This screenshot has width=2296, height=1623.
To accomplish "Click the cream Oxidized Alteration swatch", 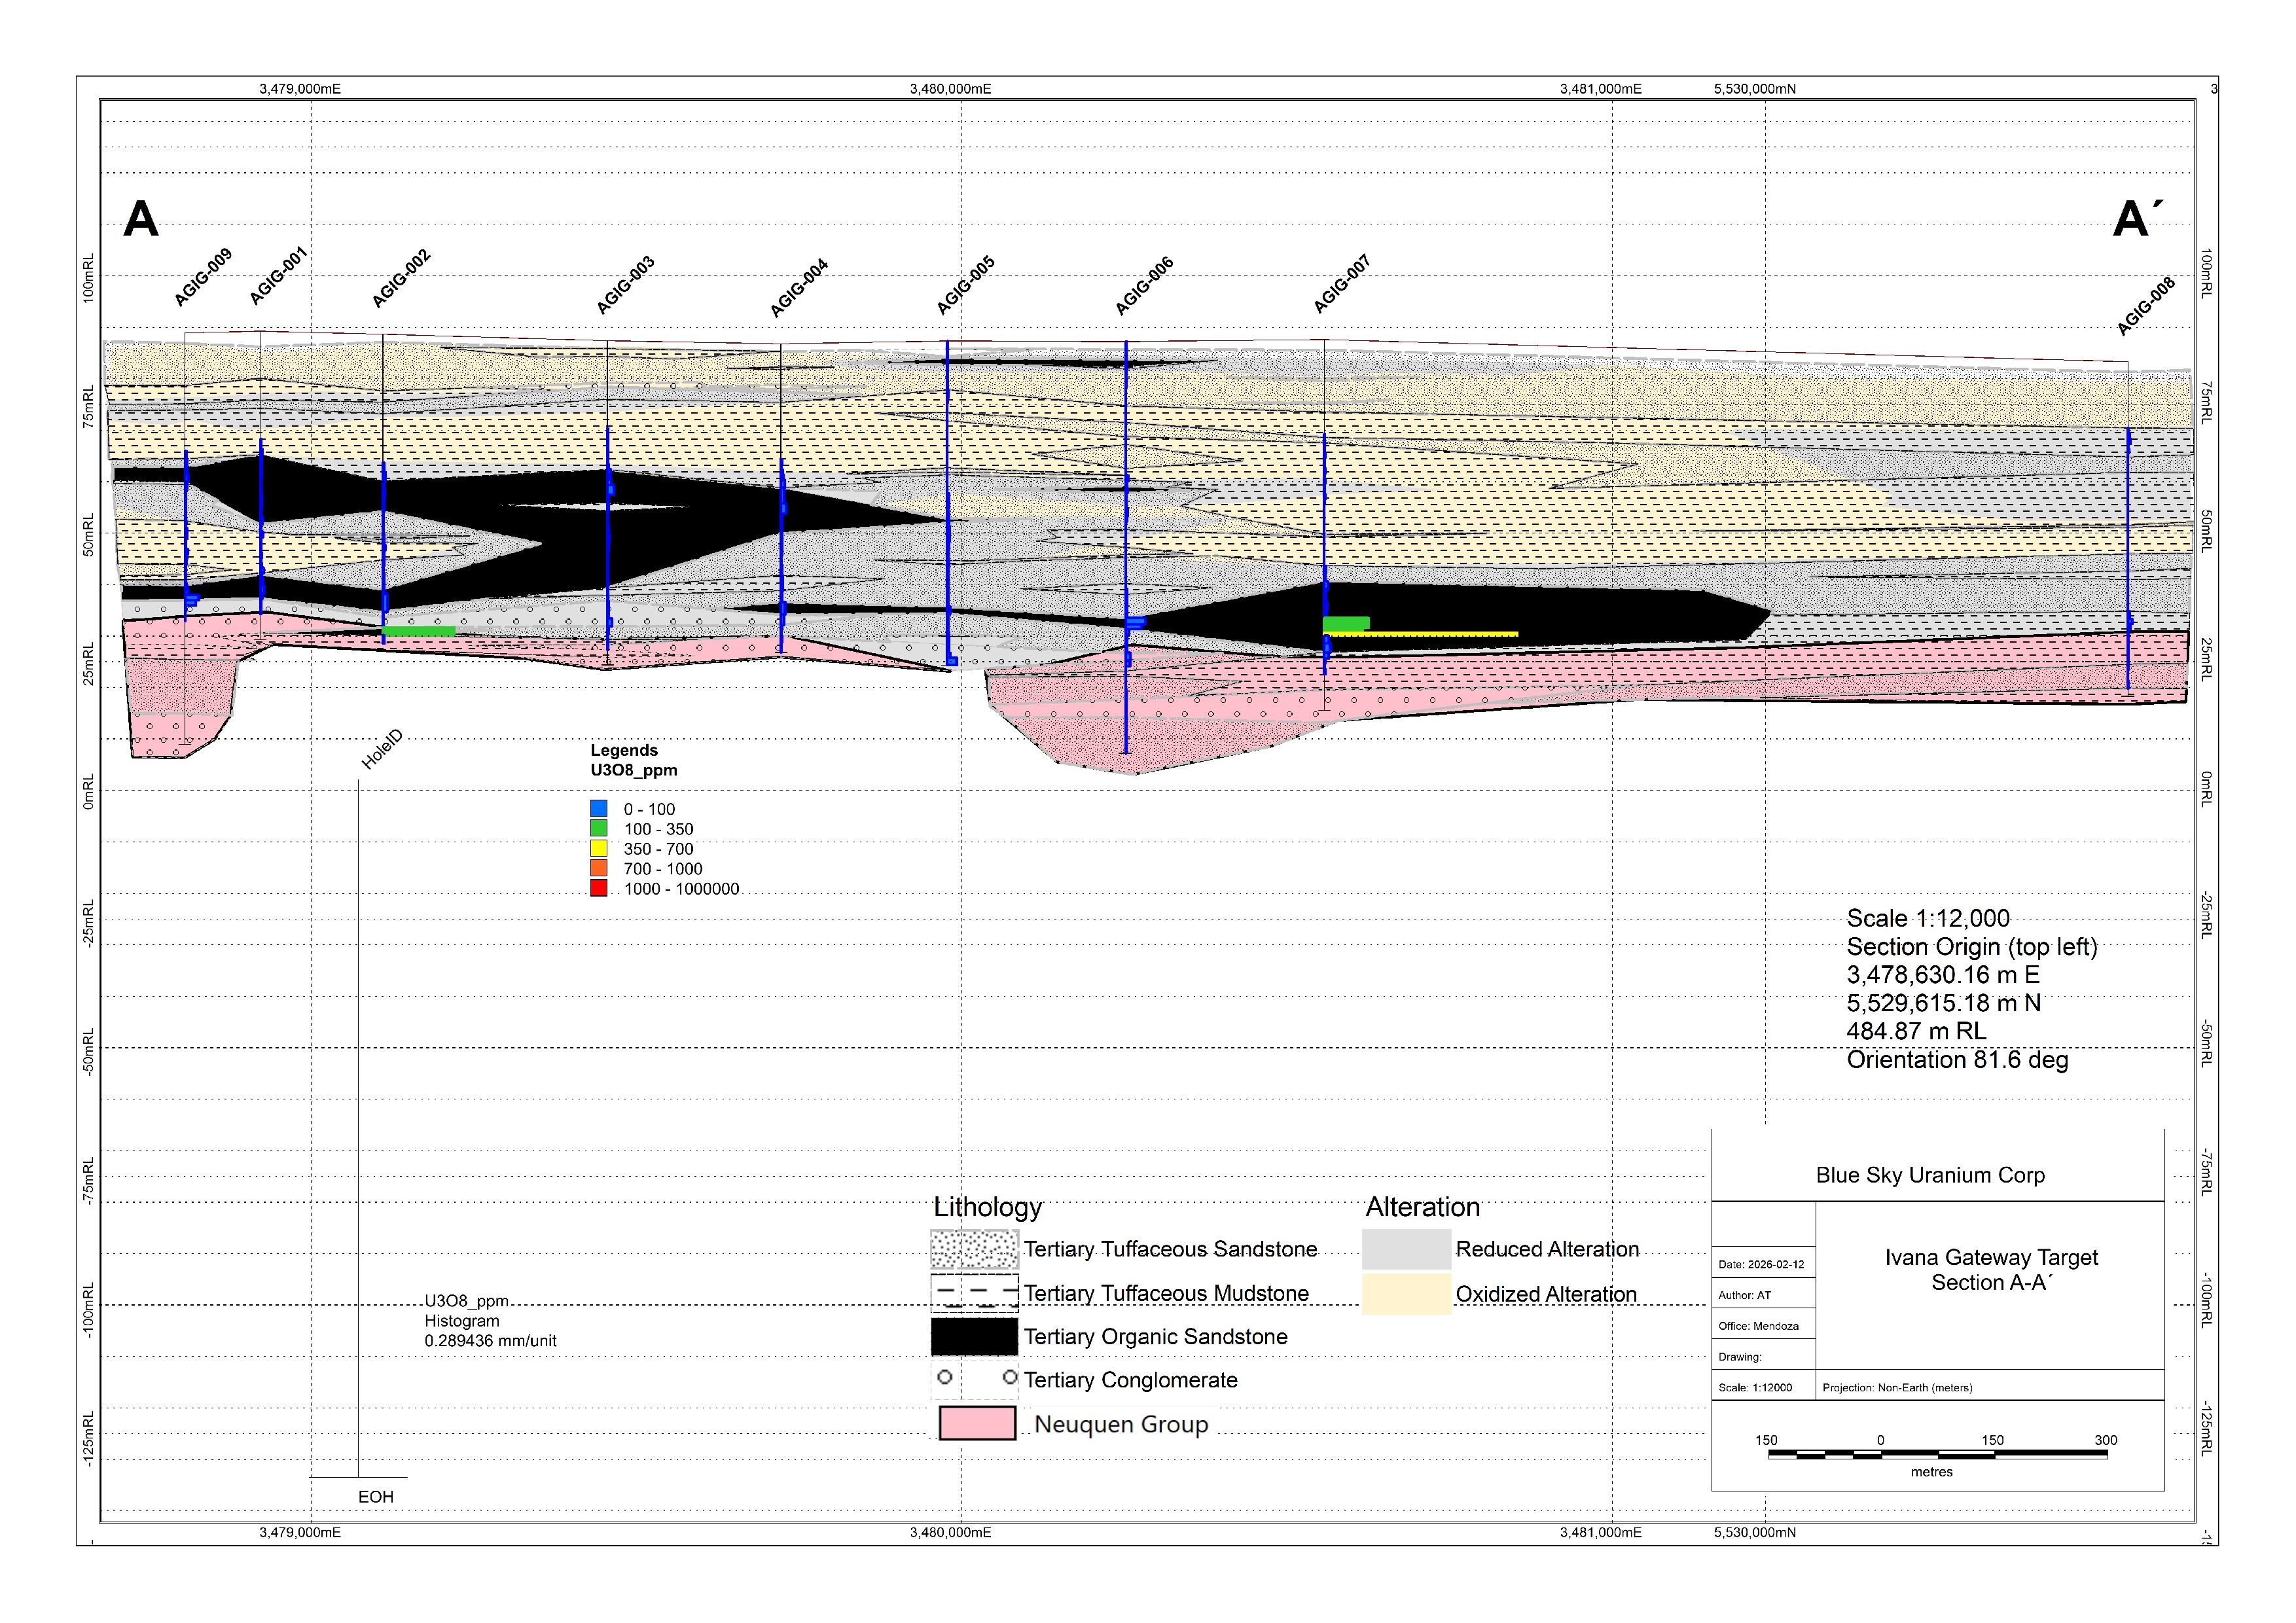I will (1406, 1294).
